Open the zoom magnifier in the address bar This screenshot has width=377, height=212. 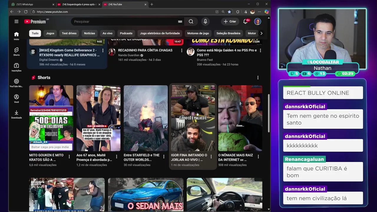click(223, 12)
